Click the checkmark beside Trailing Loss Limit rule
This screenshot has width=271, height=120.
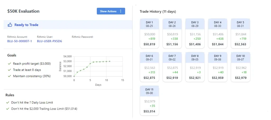[x=8, y=109]
